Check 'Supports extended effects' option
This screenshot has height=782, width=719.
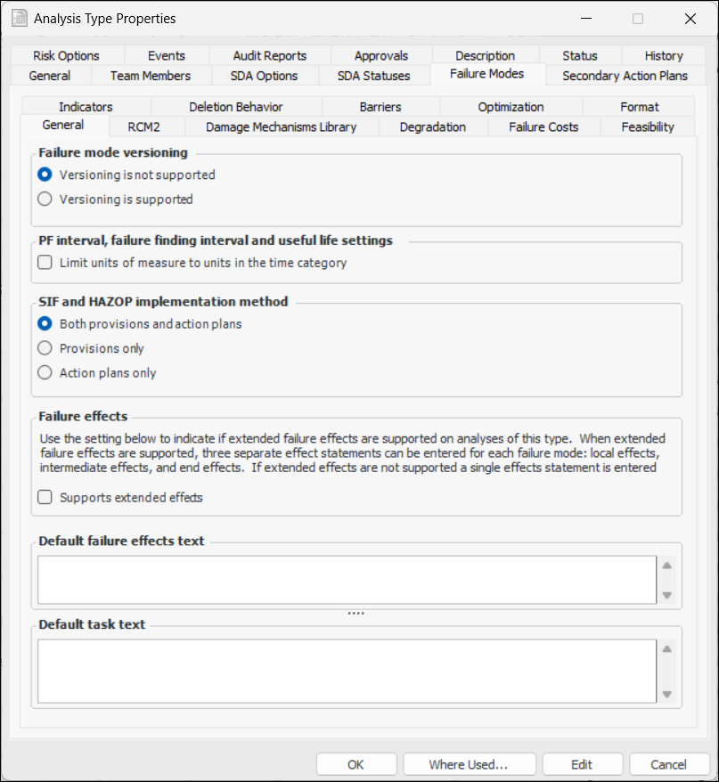(45, 497)
